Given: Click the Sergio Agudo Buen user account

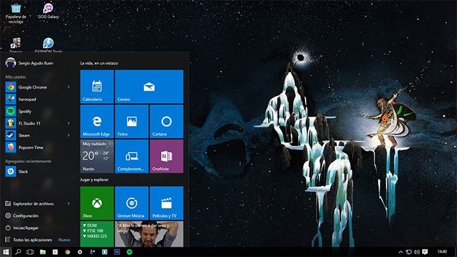Looking at the screenshot, I should 29,63.
